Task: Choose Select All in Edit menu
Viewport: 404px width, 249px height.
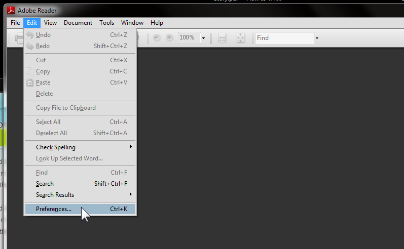Action: click(x=80, y=122)
